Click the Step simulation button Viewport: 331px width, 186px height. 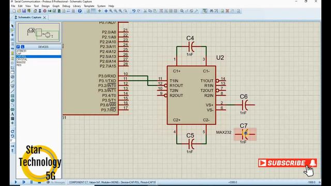[24, 182]
